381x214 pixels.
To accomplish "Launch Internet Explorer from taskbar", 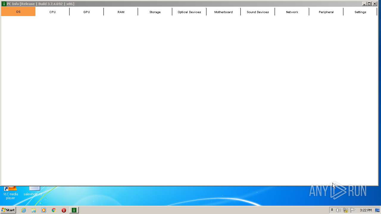I will point(24,210).
